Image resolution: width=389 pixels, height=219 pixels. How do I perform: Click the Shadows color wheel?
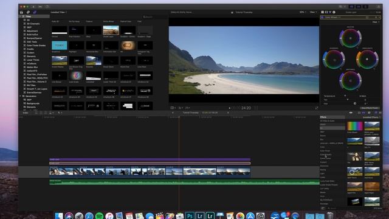point(334,60)
